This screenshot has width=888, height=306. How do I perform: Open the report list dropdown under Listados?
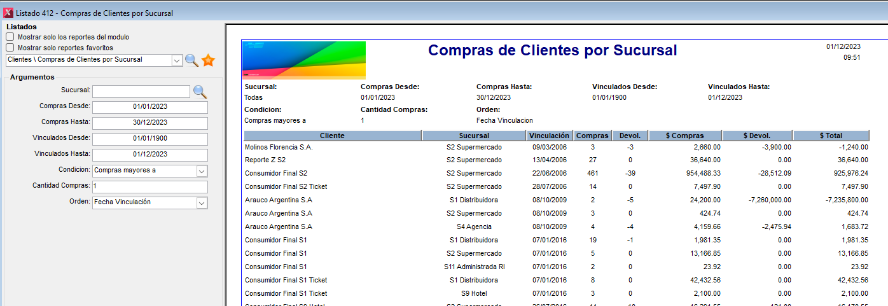point(177,60)
